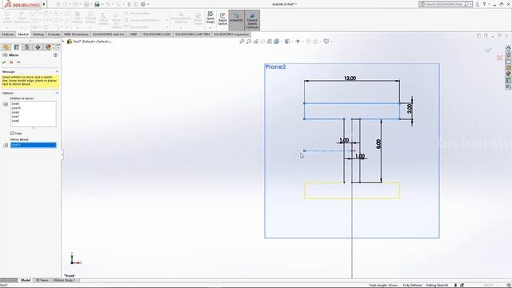Click the Offset Entities tool
Image resolution: width=512 pixels, height=288 pixels.
(103, 19)
